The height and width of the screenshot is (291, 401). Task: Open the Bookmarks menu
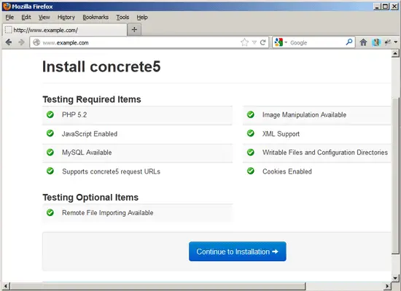(x=96, y=17)
